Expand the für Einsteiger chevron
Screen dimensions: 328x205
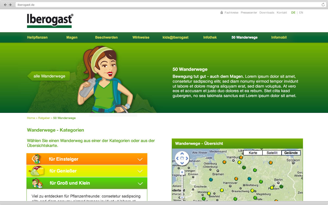[140, 159]
